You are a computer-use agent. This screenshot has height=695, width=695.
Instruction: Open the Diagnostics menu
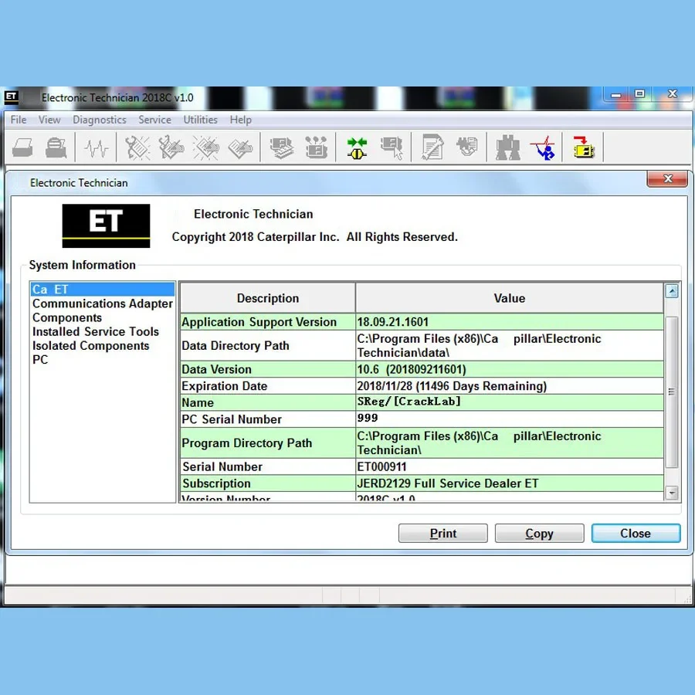99,120
